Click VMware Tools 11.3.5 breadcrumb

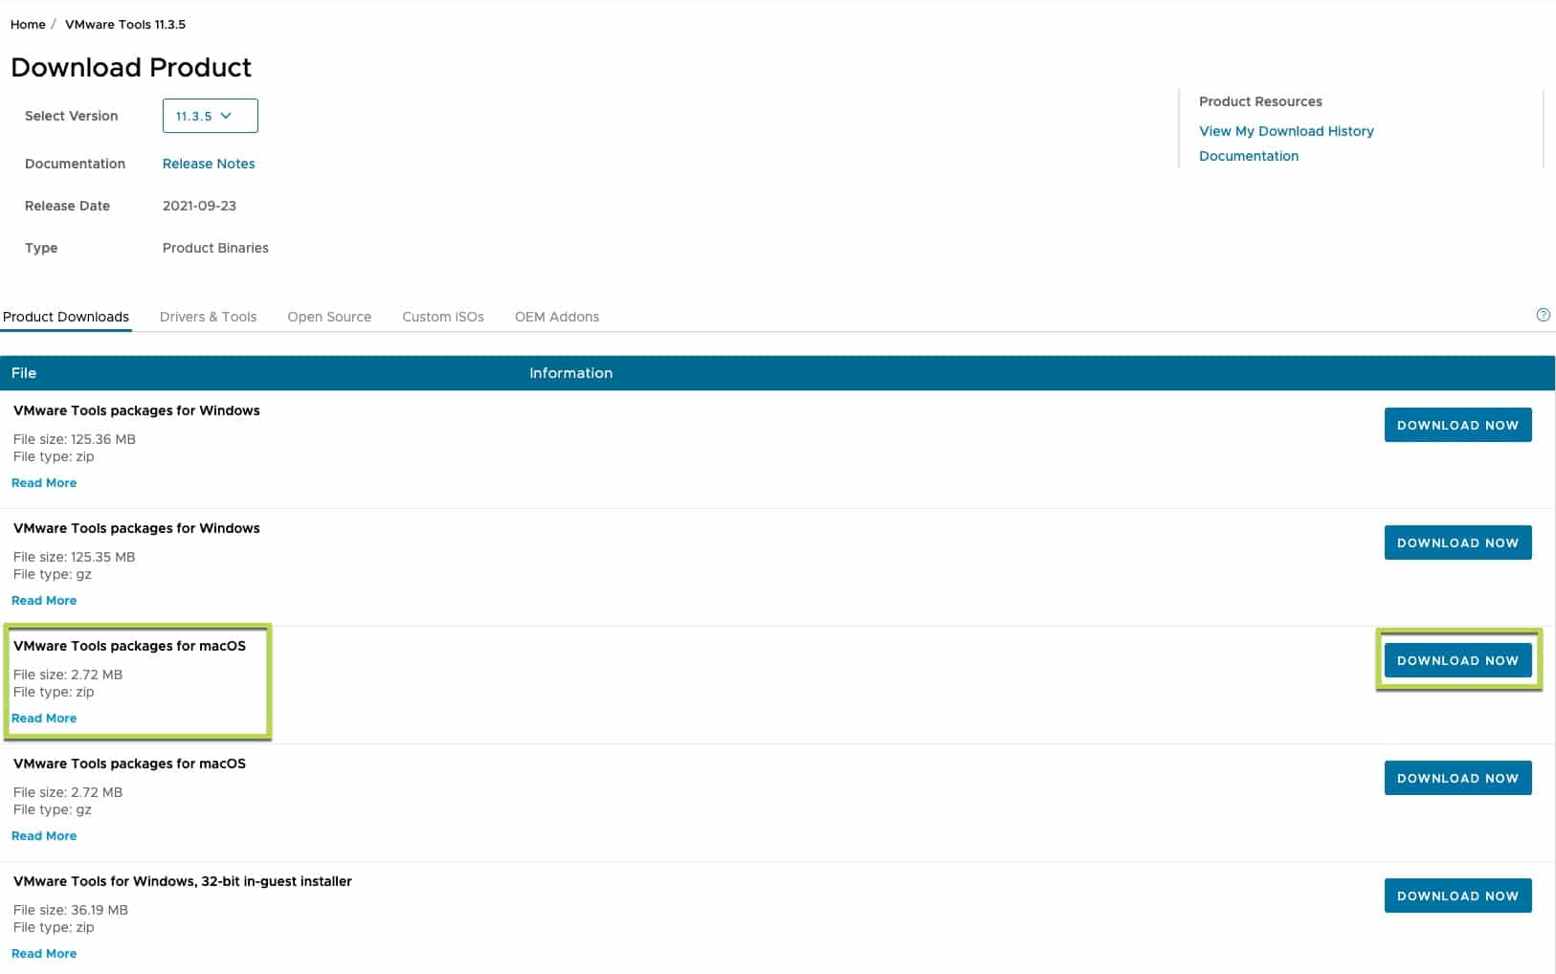click(125, 24)
